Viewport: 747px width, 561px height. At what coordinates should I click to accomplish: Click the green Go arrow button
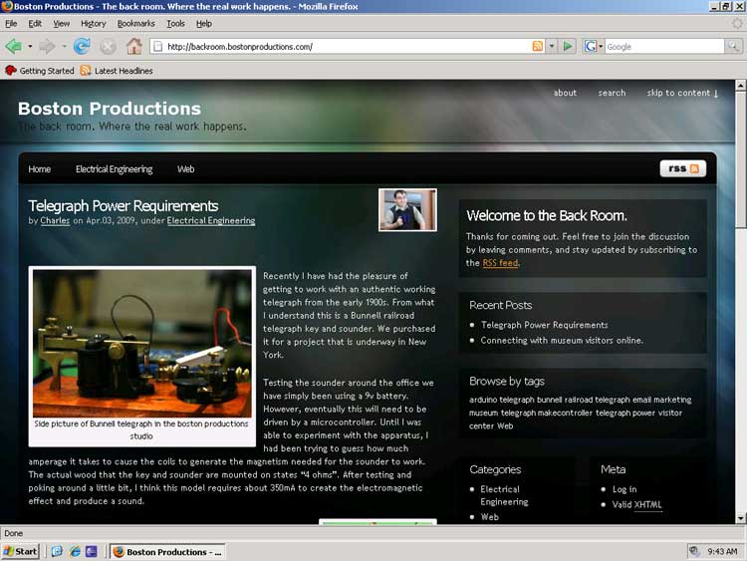pos(568,46)
